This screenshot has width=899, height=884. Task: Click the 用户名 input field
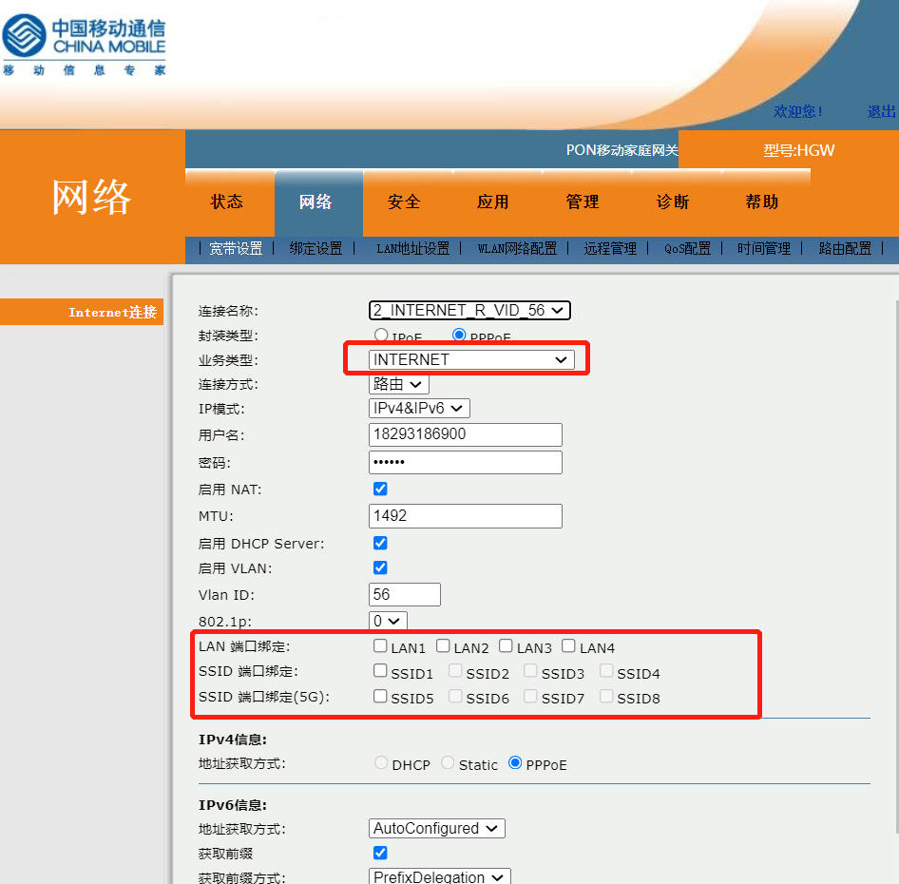pos(466,434)
